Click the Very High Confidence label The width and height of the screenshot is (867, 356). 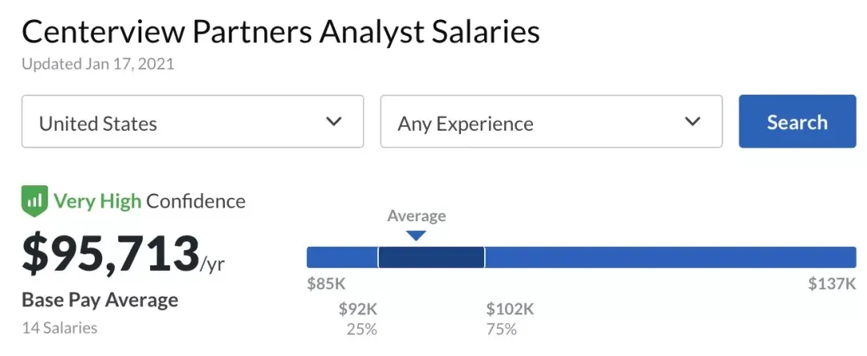click(x=149, y=201)
